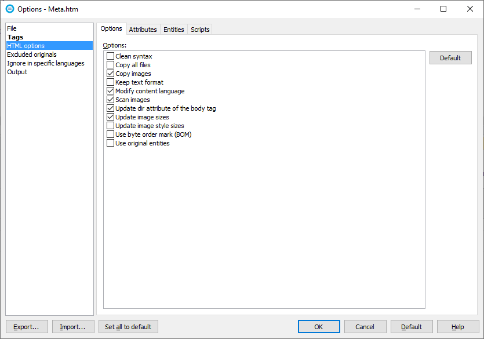484x339 pixels.
Task: Uncheck Modify content language
Action: tap(110, 91)
